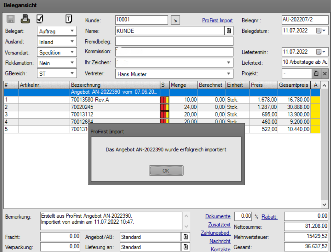The width and height of the screenshot is (331, 252).
Task: Click the T text document icon
Action: [x=69, y=19]
